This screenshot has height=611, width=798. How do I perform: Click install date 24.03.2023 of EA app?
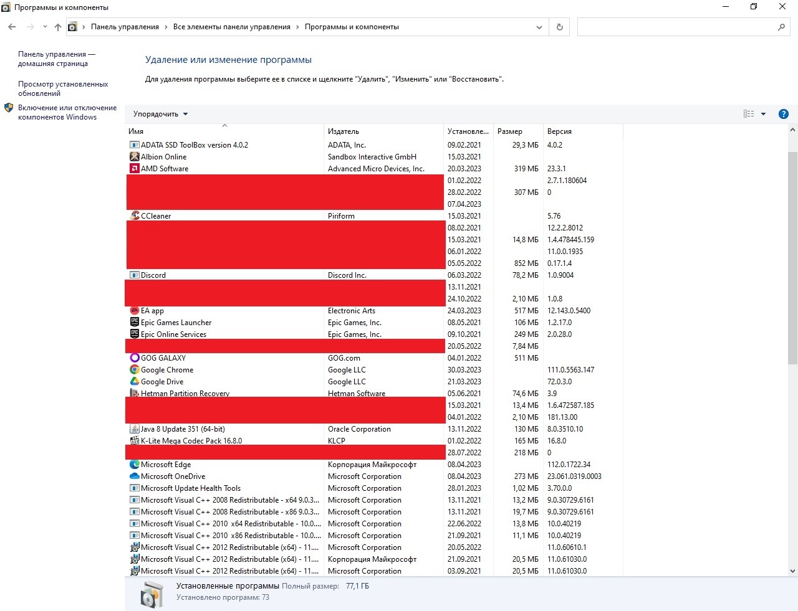point(464,311)
